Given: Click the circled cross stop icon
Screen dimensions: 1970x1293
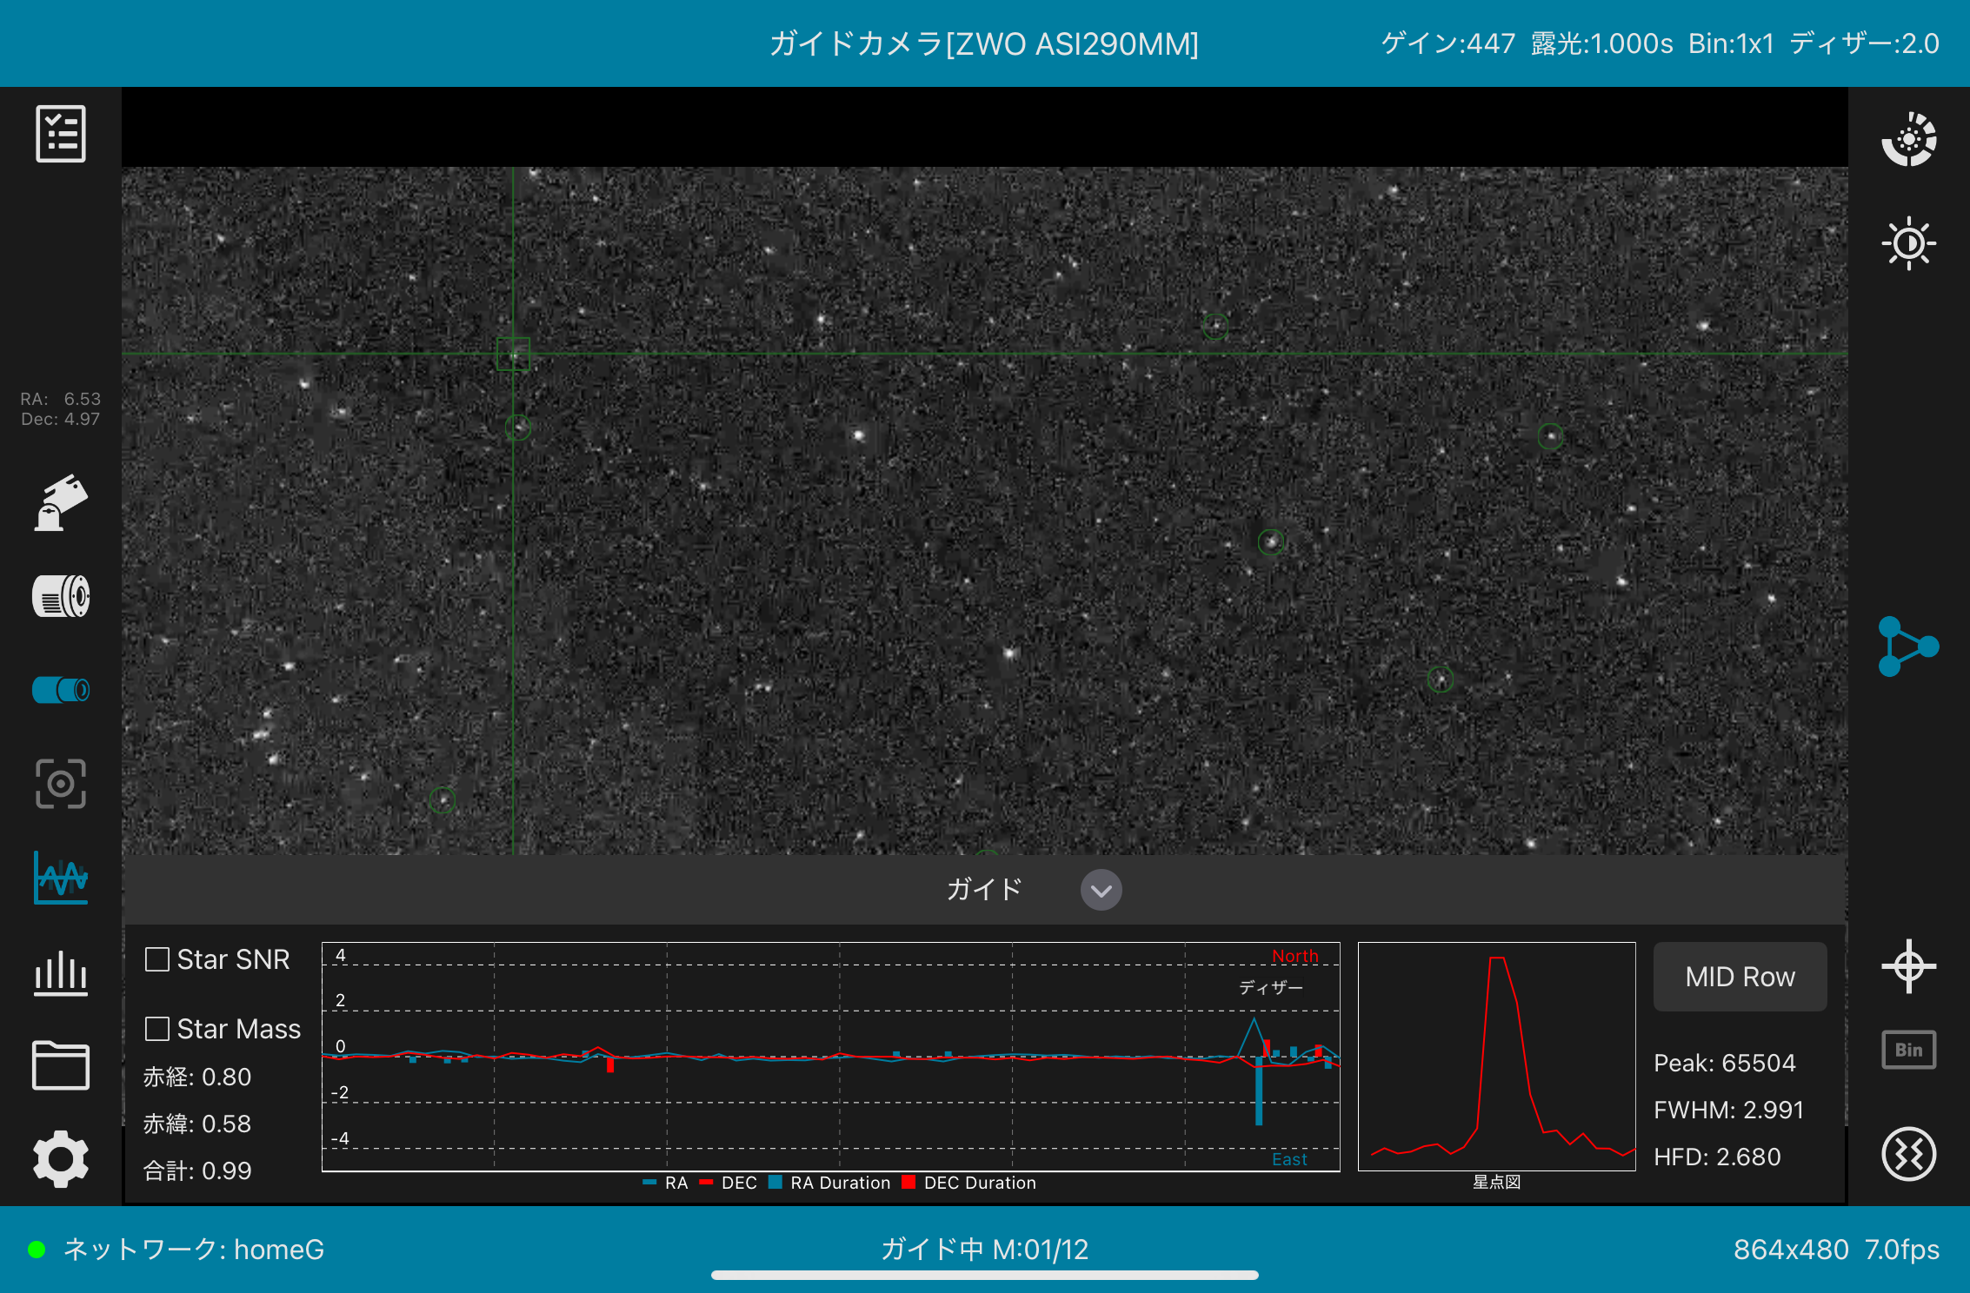Looking at the screenshot, I should (x=1908, y=1154).
